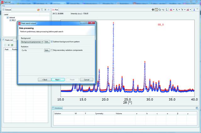Open the Background polynomial dropdown
The width and height of the screenshot is (201, 133).
[x=32, y=42]
